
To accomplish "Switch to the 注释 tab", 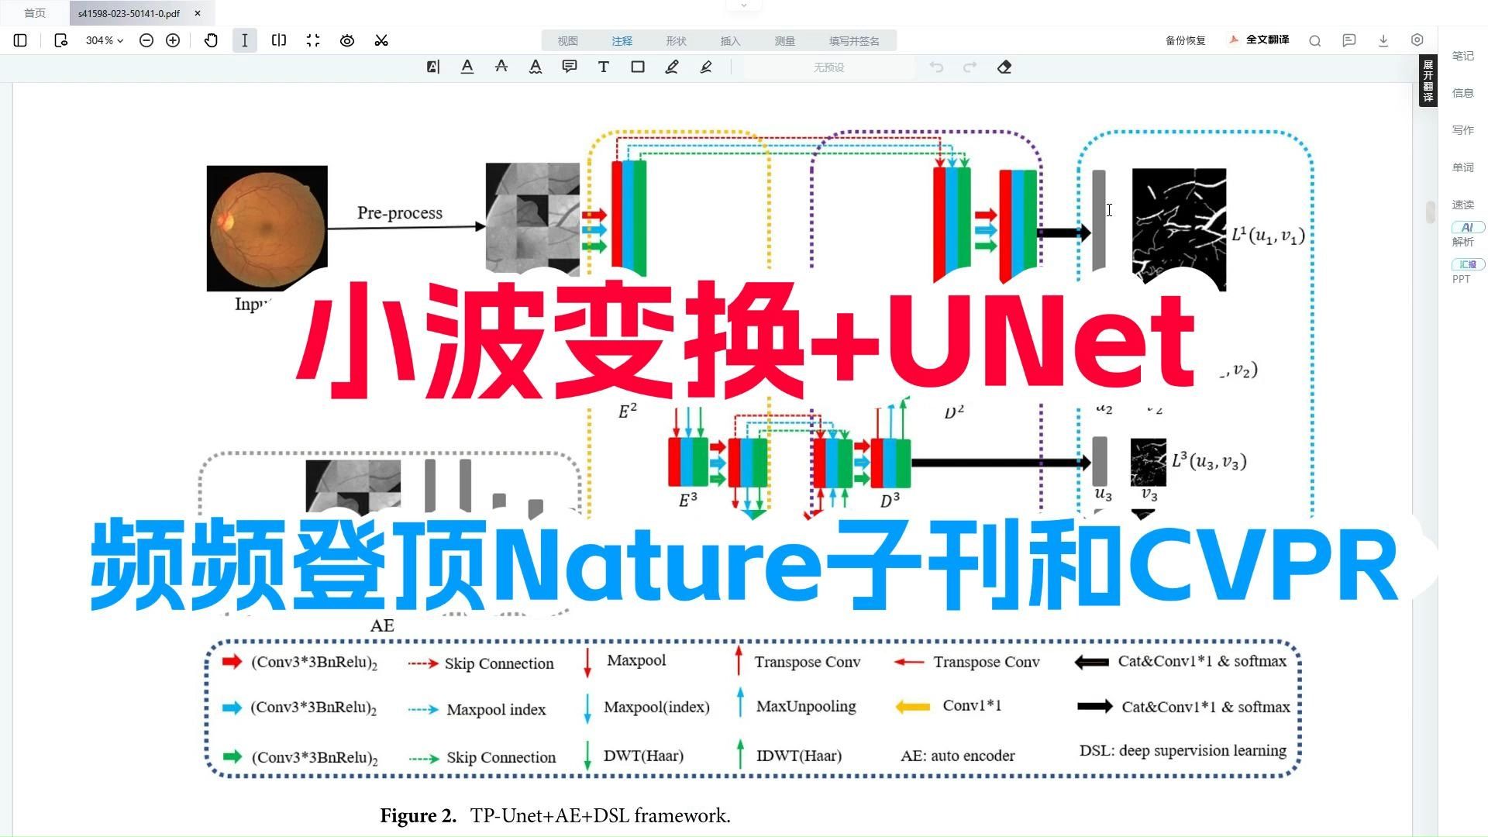I will [622, 41].
